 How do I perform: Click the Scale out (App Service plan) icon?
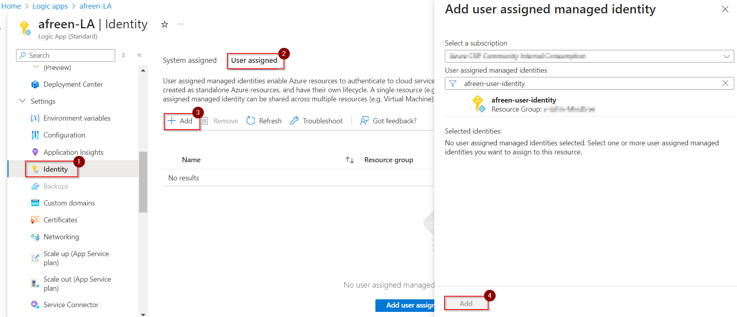(x=35, y=284)
